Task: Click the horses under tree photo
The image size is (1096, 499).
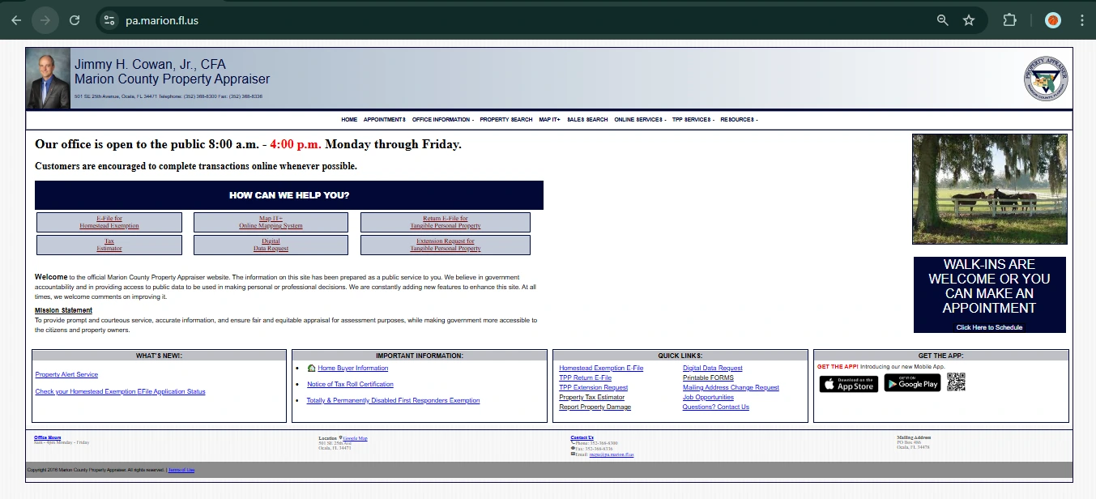Action: point(989,189)
